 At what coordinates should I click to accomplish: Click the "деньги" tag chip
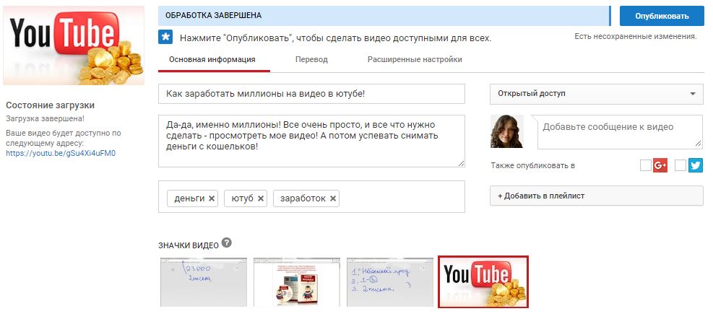click(x=192, y=198)
